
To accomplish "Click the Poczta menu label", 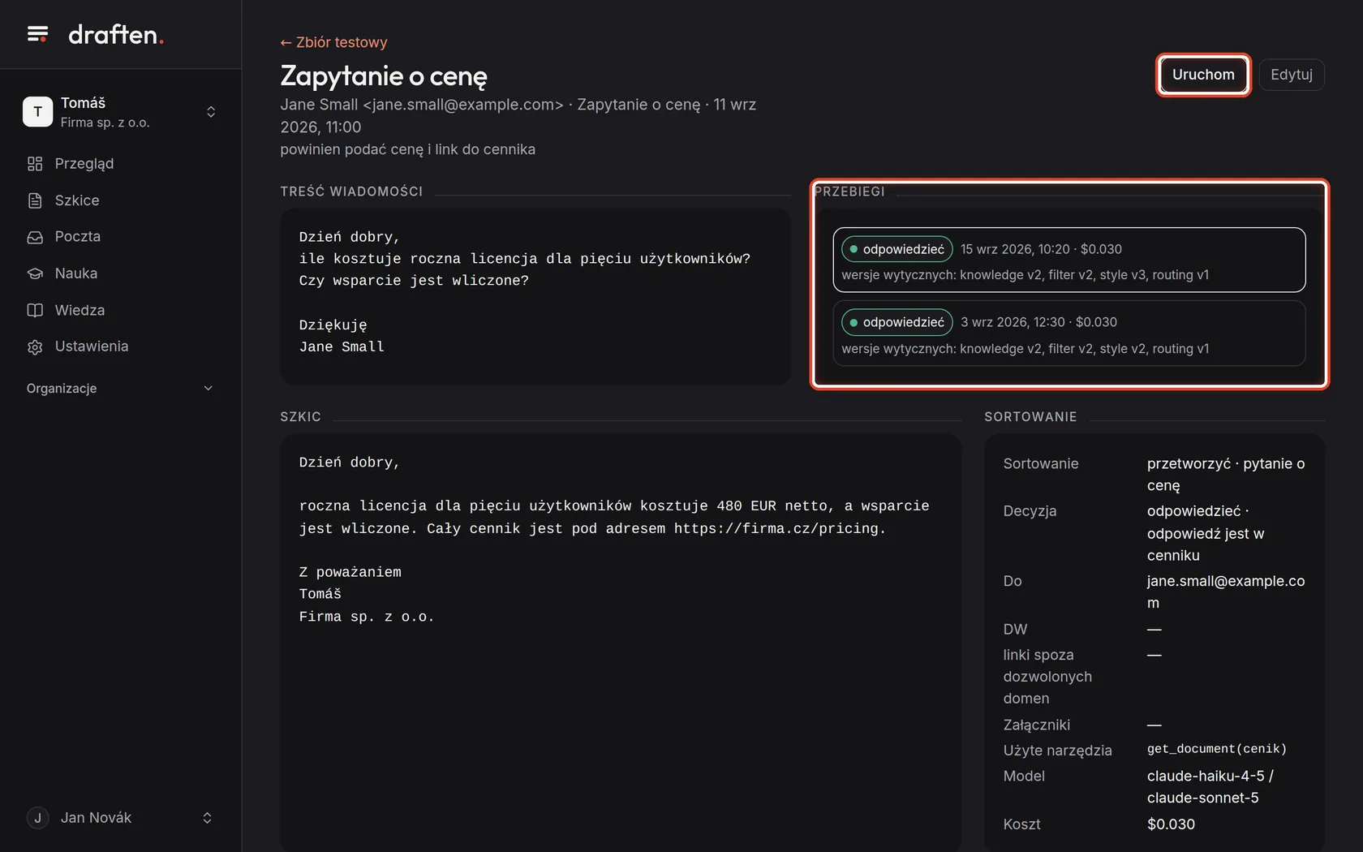I will coord(78,237).
